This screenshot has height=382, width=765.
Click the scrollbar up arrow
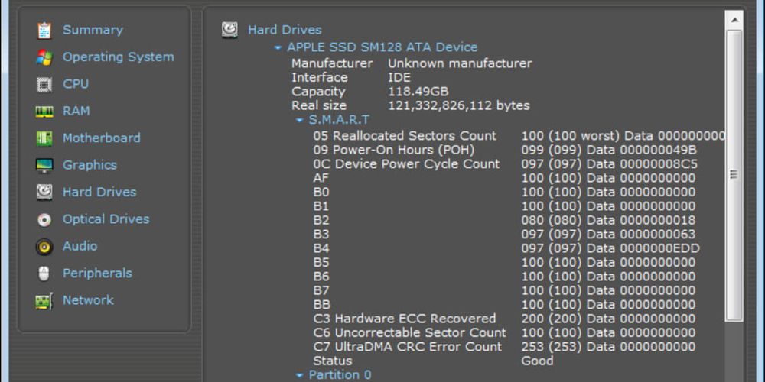[x=734, y=20]
